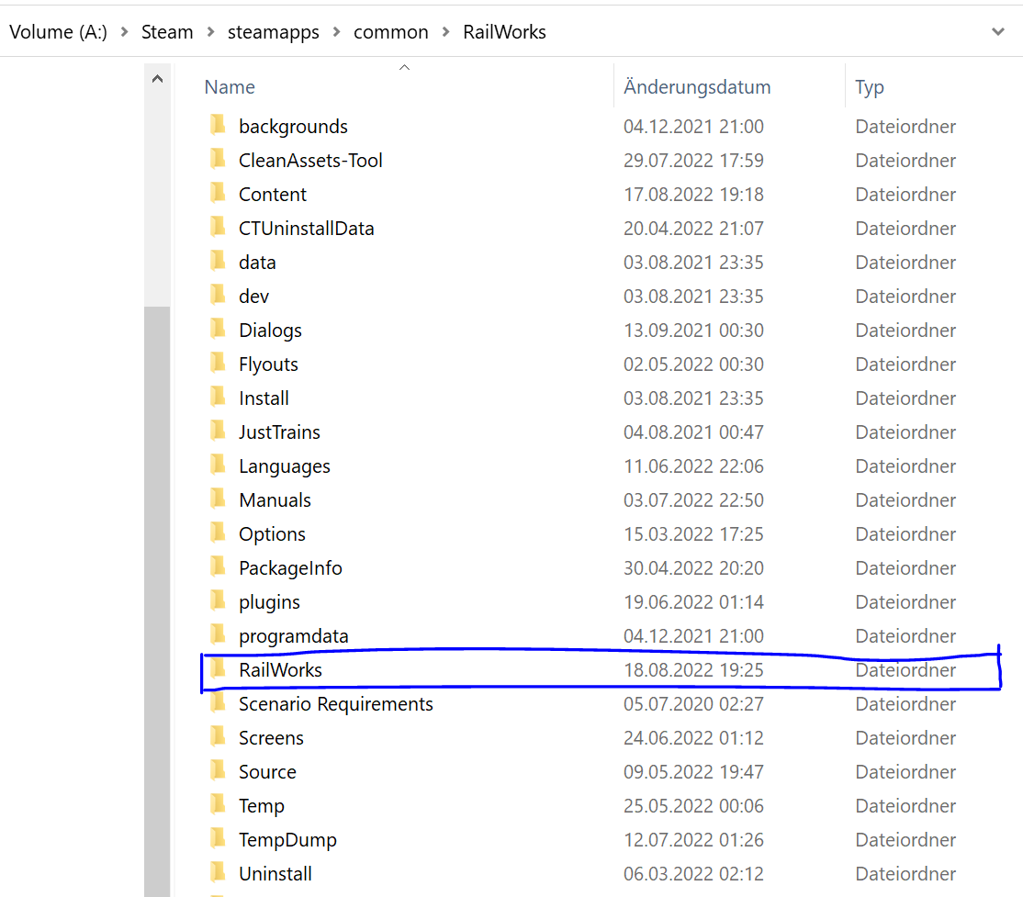Select the programdata folder name
Viewport: 1023px width, 897px height.
tap(294, 635)
